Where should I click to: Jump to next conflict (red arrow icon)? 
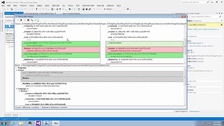[x=28, y=20]
